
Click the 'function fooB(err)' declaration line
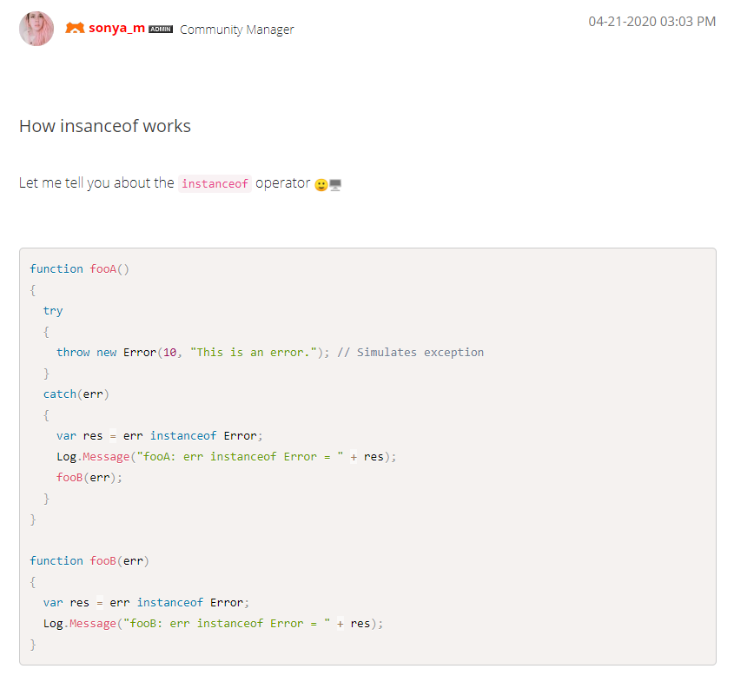[x=89, y=560]
